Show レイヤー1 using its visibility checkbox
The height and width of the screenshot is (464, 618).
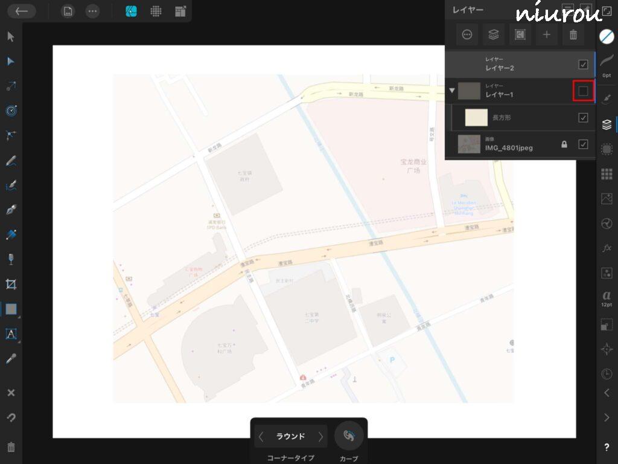point(583,91)
